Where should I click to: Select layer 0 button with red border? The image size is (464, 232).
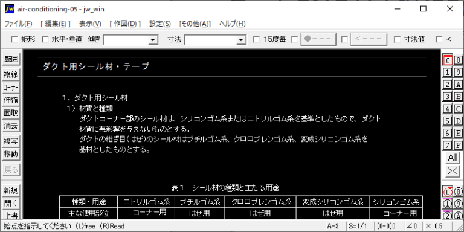[x=448, y=60]
